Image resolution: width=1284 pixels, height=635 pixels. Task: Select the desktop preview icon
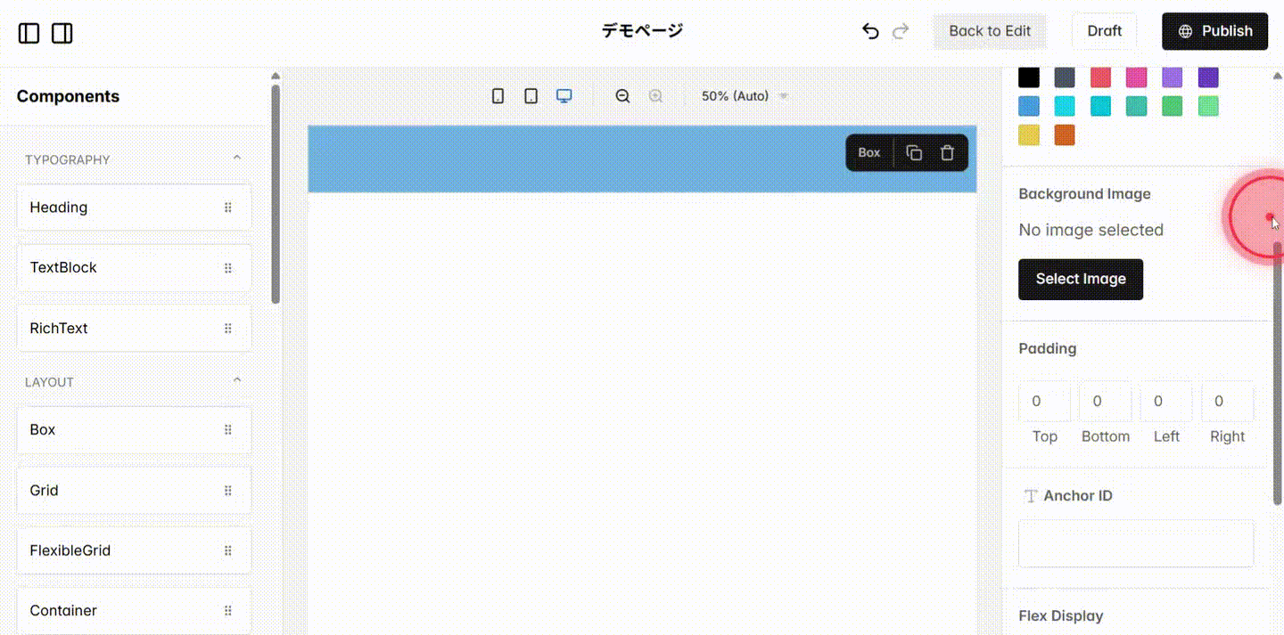pyautogui.click(x=564, y=95)
